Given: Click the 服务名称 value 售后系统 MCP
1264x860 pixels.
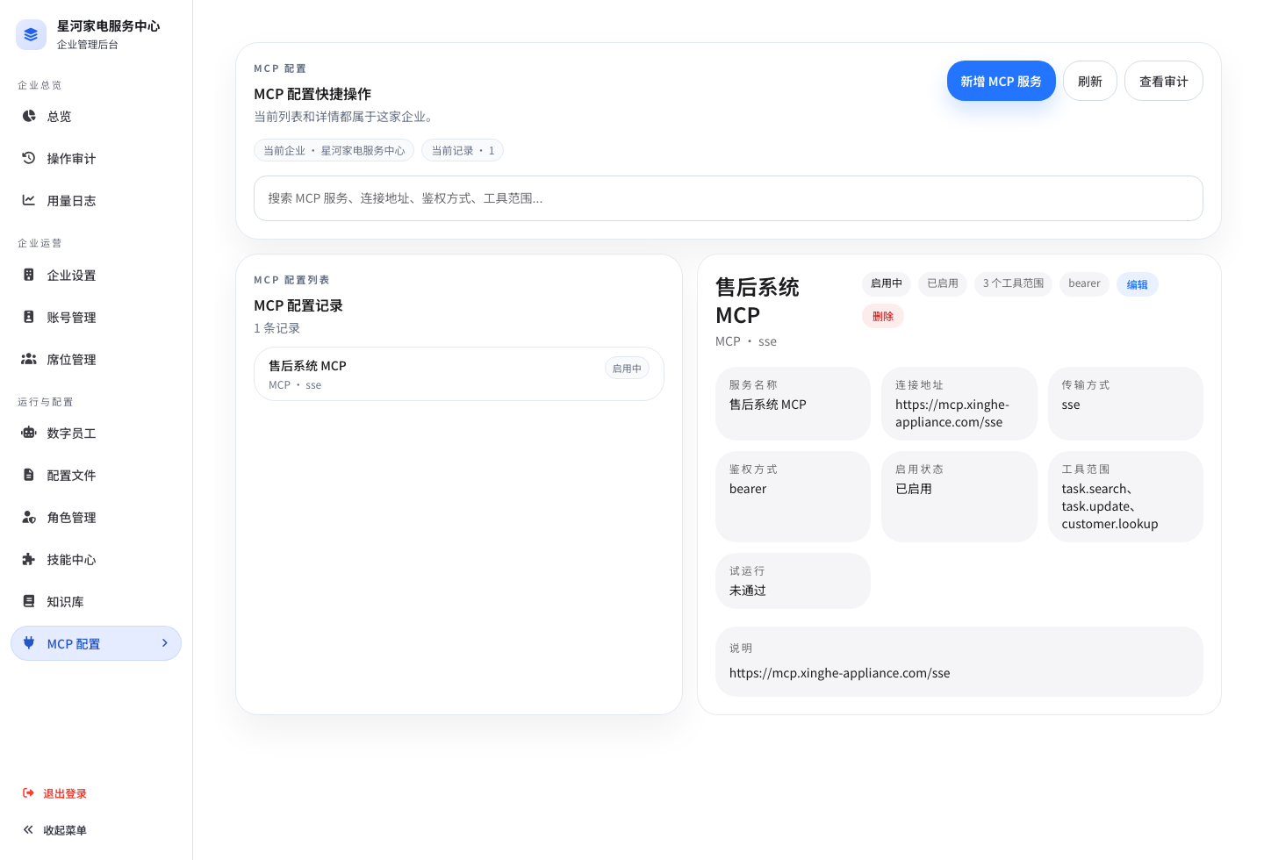Looking at the screenshot, I should tap(767, 405).
